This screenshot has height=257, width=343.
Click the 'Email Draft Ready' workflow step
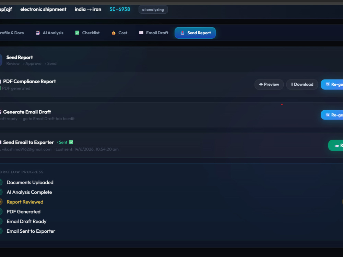click(26, 221)
